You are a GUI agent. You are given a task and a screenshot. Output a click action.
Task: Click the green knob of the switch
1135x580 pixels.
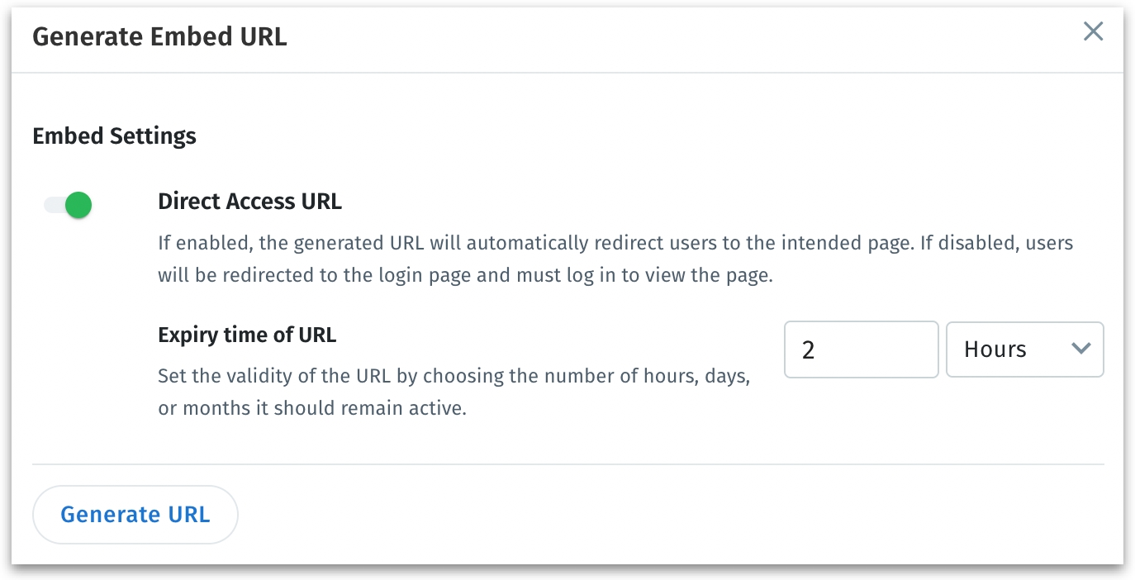(x=78, y=205)
